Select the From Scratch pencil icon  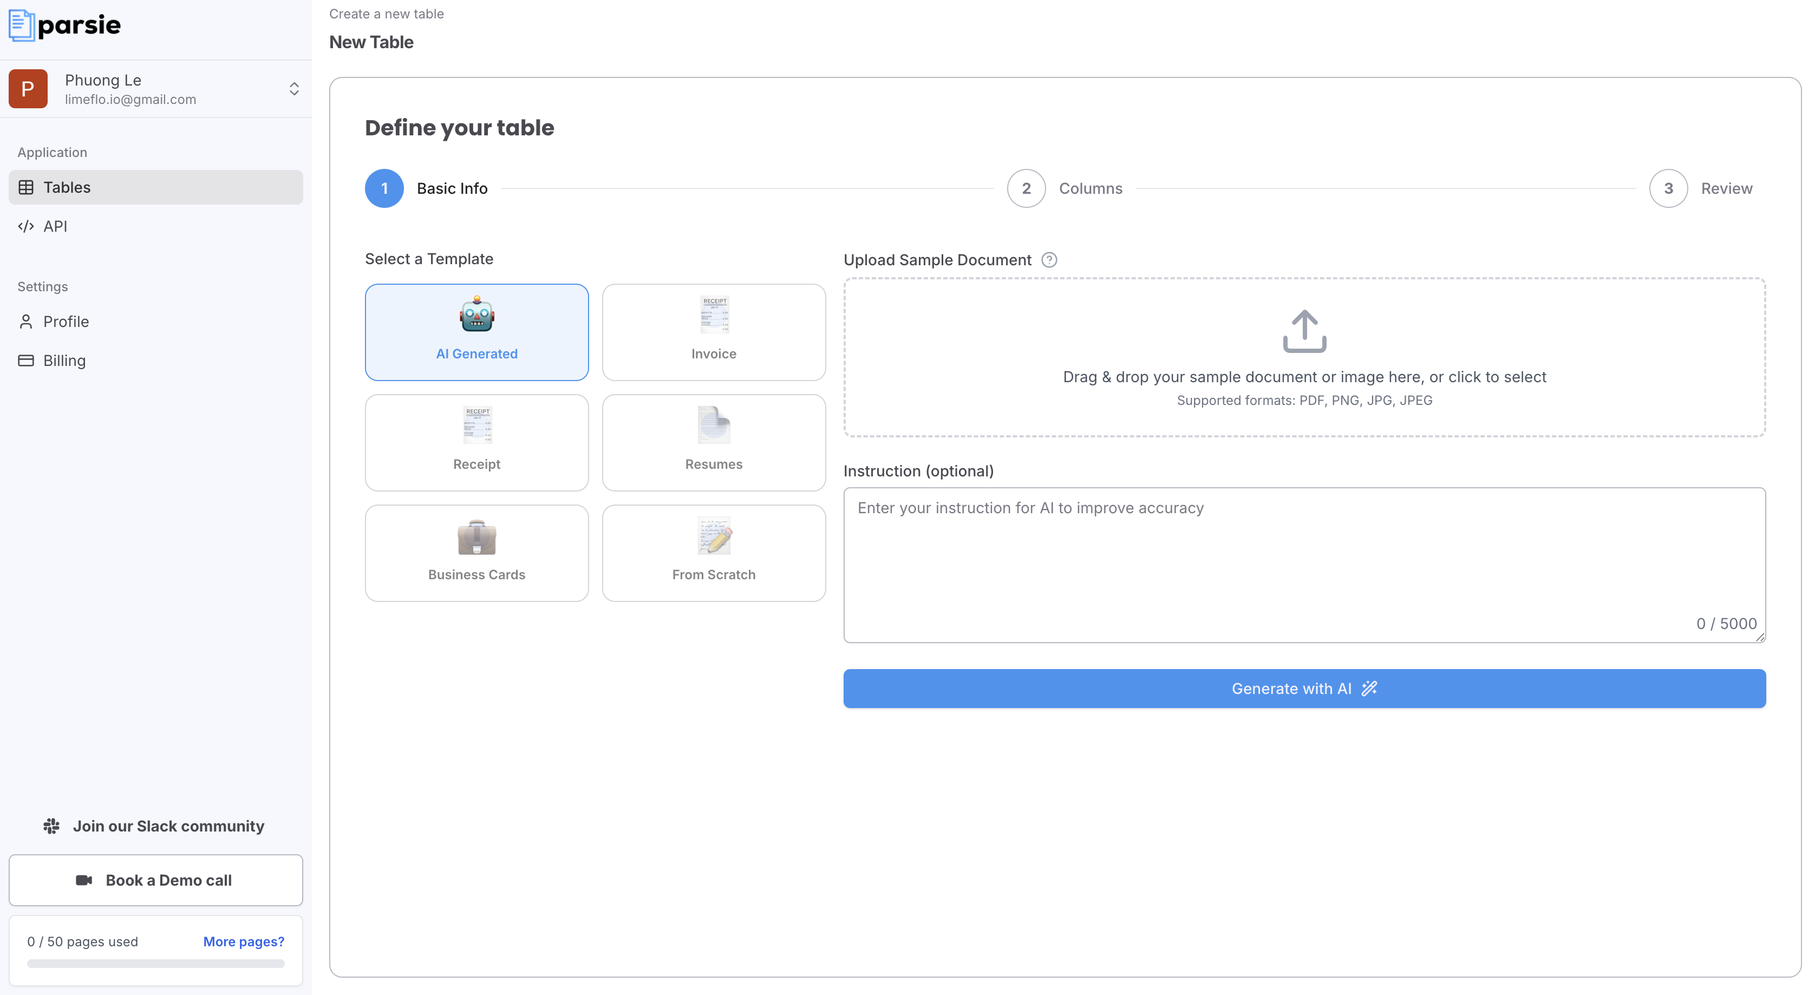click(713, 536)
